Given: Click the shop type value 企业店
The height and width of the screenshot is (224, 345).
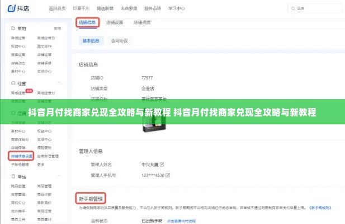Looking at the screenshot, I should (148, 88).
